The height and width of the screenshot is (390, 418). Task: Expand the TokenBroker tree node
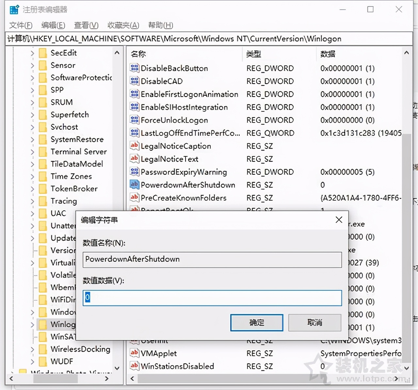click(32, 189)
